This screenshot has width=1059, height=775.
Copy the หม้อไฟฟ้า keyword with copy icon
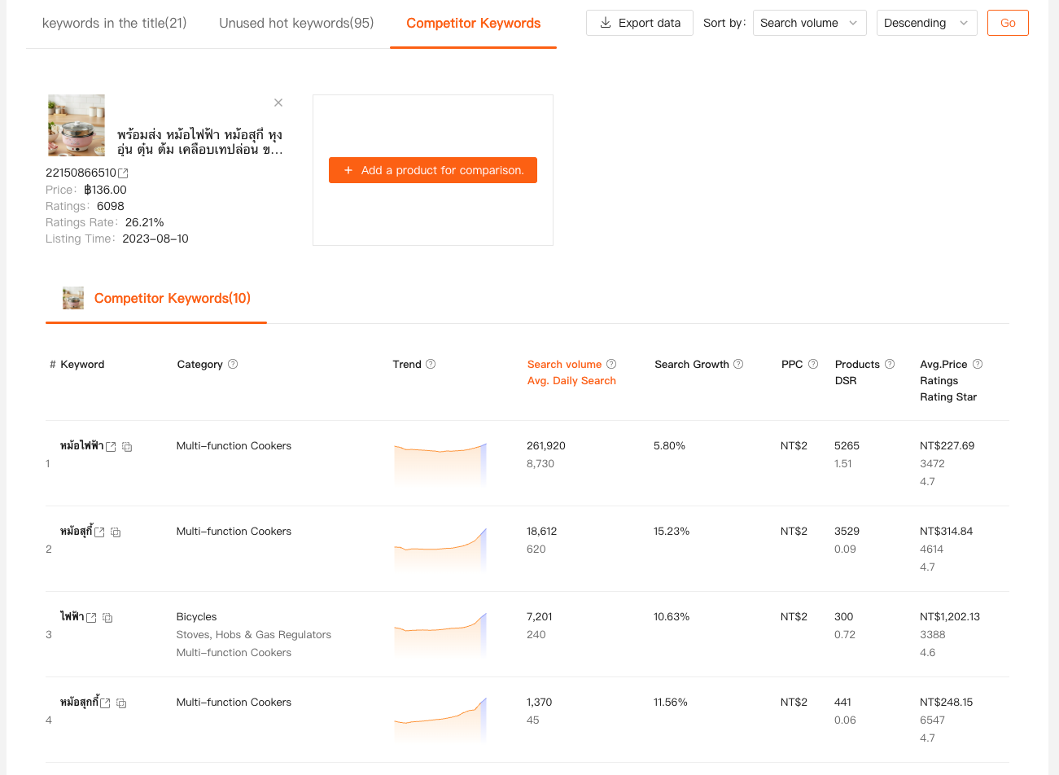coord(127,447)
